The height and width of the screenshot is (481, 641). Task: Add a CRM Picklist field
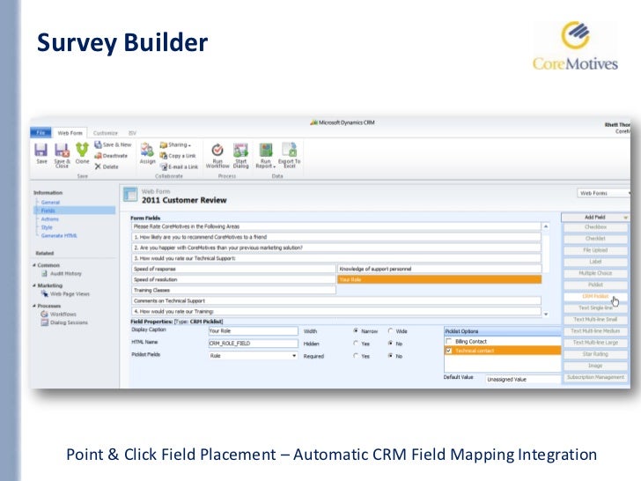click(x=595, y=296)
